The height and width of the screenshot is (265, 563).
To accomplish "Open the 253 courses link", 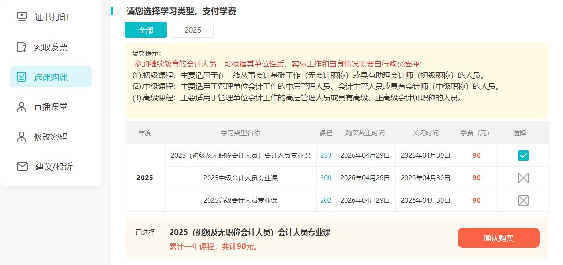I will pyautogui.click(x=326, y=155).
